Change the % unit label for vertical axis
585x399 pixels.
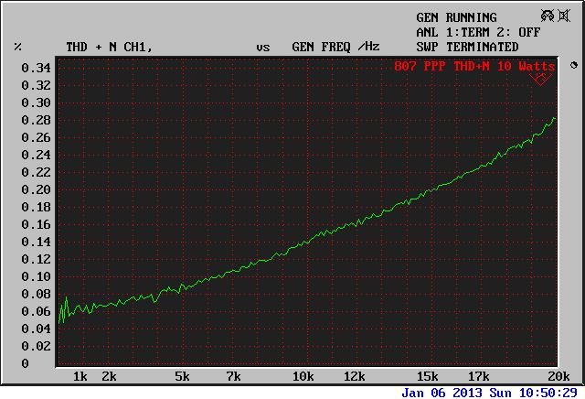17,47
